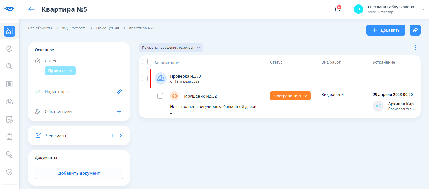The width and height of the screenshot is (429, 189).
Task: Click the Добавить button
Action: point(386,30)
